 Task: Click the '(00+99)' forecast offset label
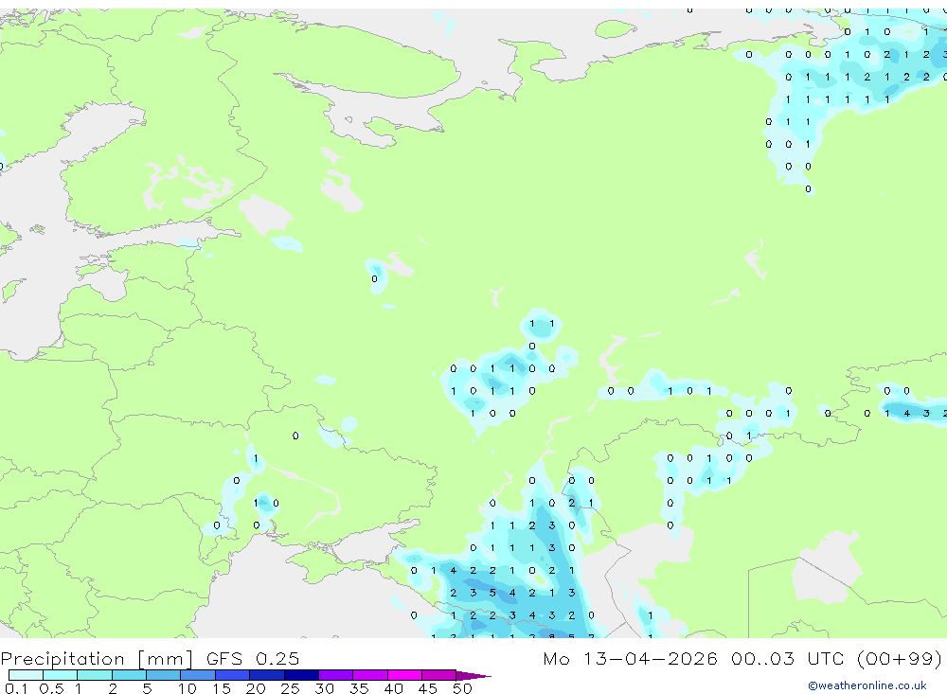(x=900, y=659)
